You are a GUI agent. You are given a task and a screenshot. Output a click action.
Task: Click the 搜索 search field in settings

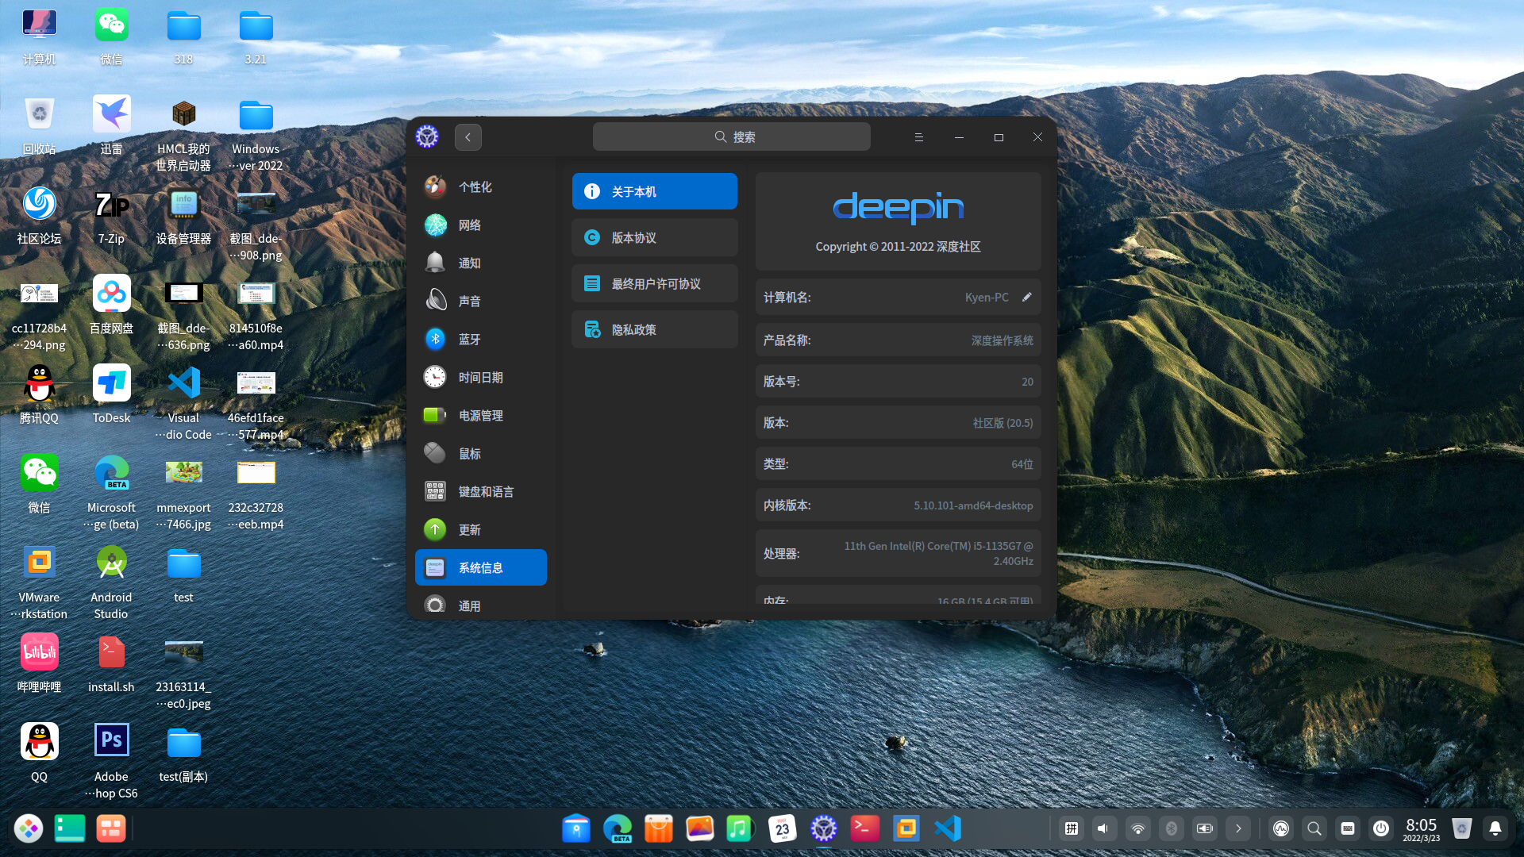pos(731,136)
